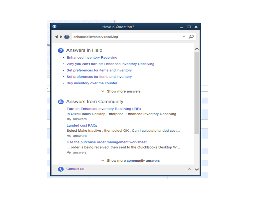Click answers icon under Landed cost FAQs
The height and width of the screenshot is (198, 265).
click(69, 136)
